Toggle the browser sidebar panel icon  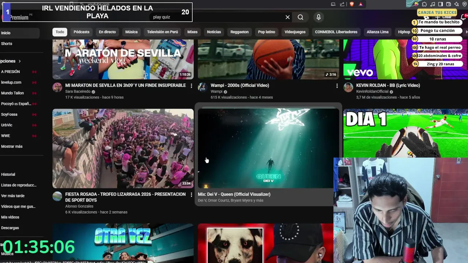point(441,4)
